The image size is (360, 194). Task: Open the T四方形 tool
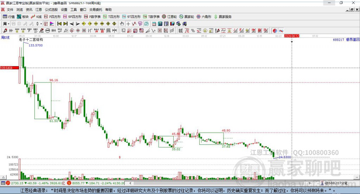111,17
